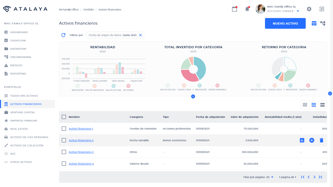Click the Nuevo Activo button

click(285, 23)
